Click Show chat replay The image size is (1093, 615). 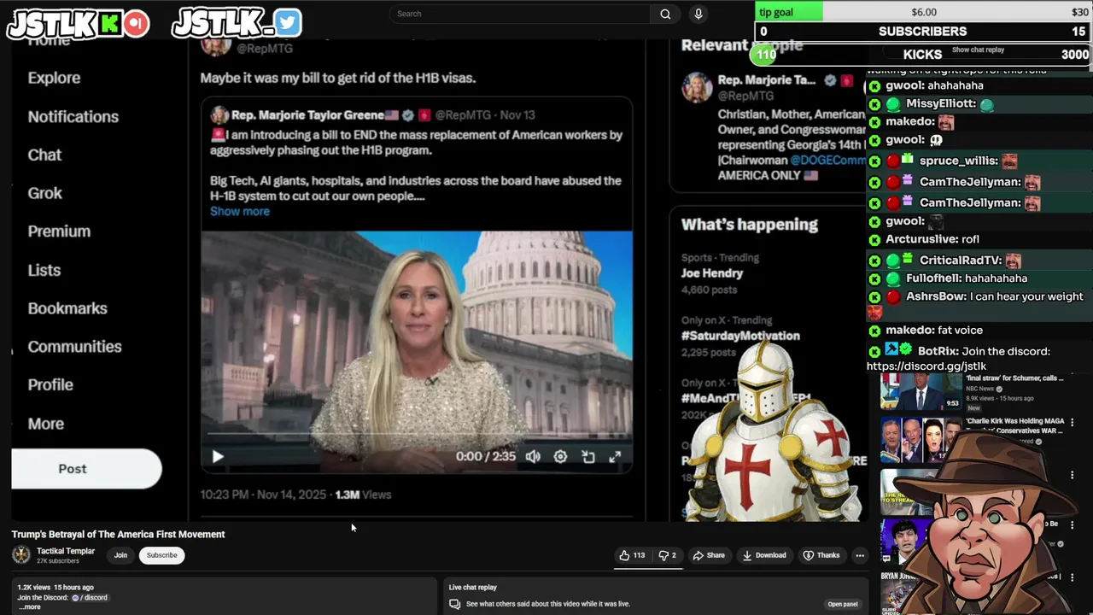(x=978, y=50)
